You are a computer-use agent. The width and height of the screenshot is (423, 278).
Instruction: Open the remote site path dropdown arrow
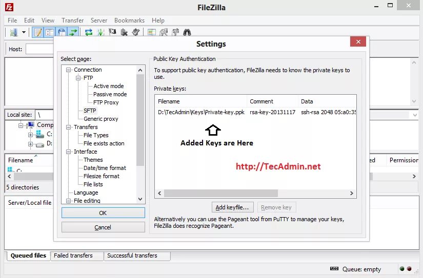click(x=415, y=115)
